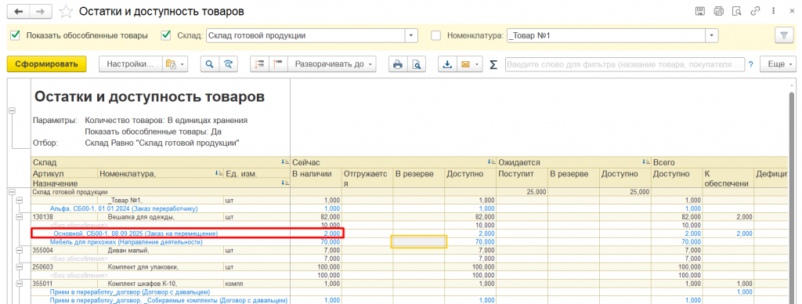Collapse the Склад готовой продукции group

[x=12, y=192]
